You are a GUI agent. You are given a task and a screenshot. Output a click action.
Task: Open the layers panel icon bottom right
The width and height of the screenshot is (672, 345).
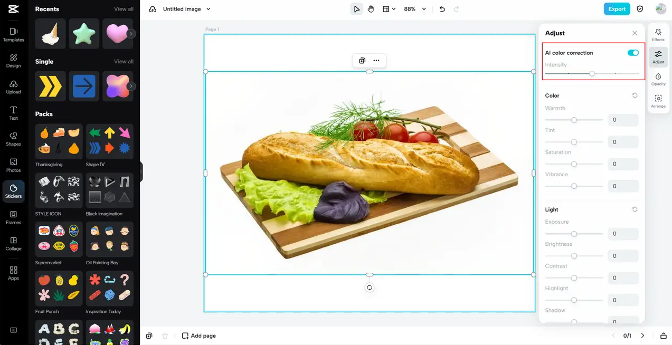pyautogui.click(x=664, y=336)
